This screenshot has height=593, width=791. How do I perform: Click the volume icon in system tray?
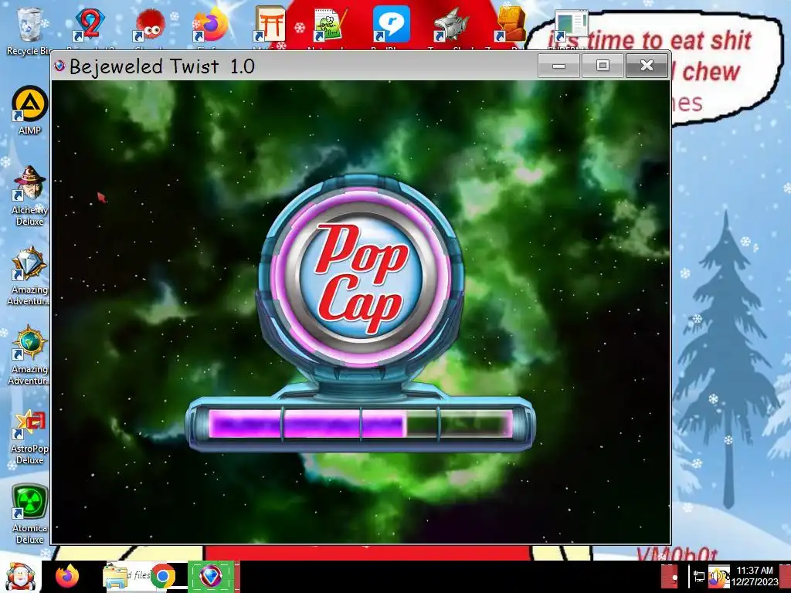click(718, 576)
